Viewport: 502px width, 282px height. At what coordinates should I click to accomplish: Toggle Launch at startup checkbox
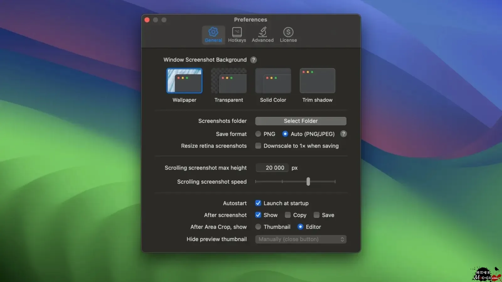pos(258,203)
